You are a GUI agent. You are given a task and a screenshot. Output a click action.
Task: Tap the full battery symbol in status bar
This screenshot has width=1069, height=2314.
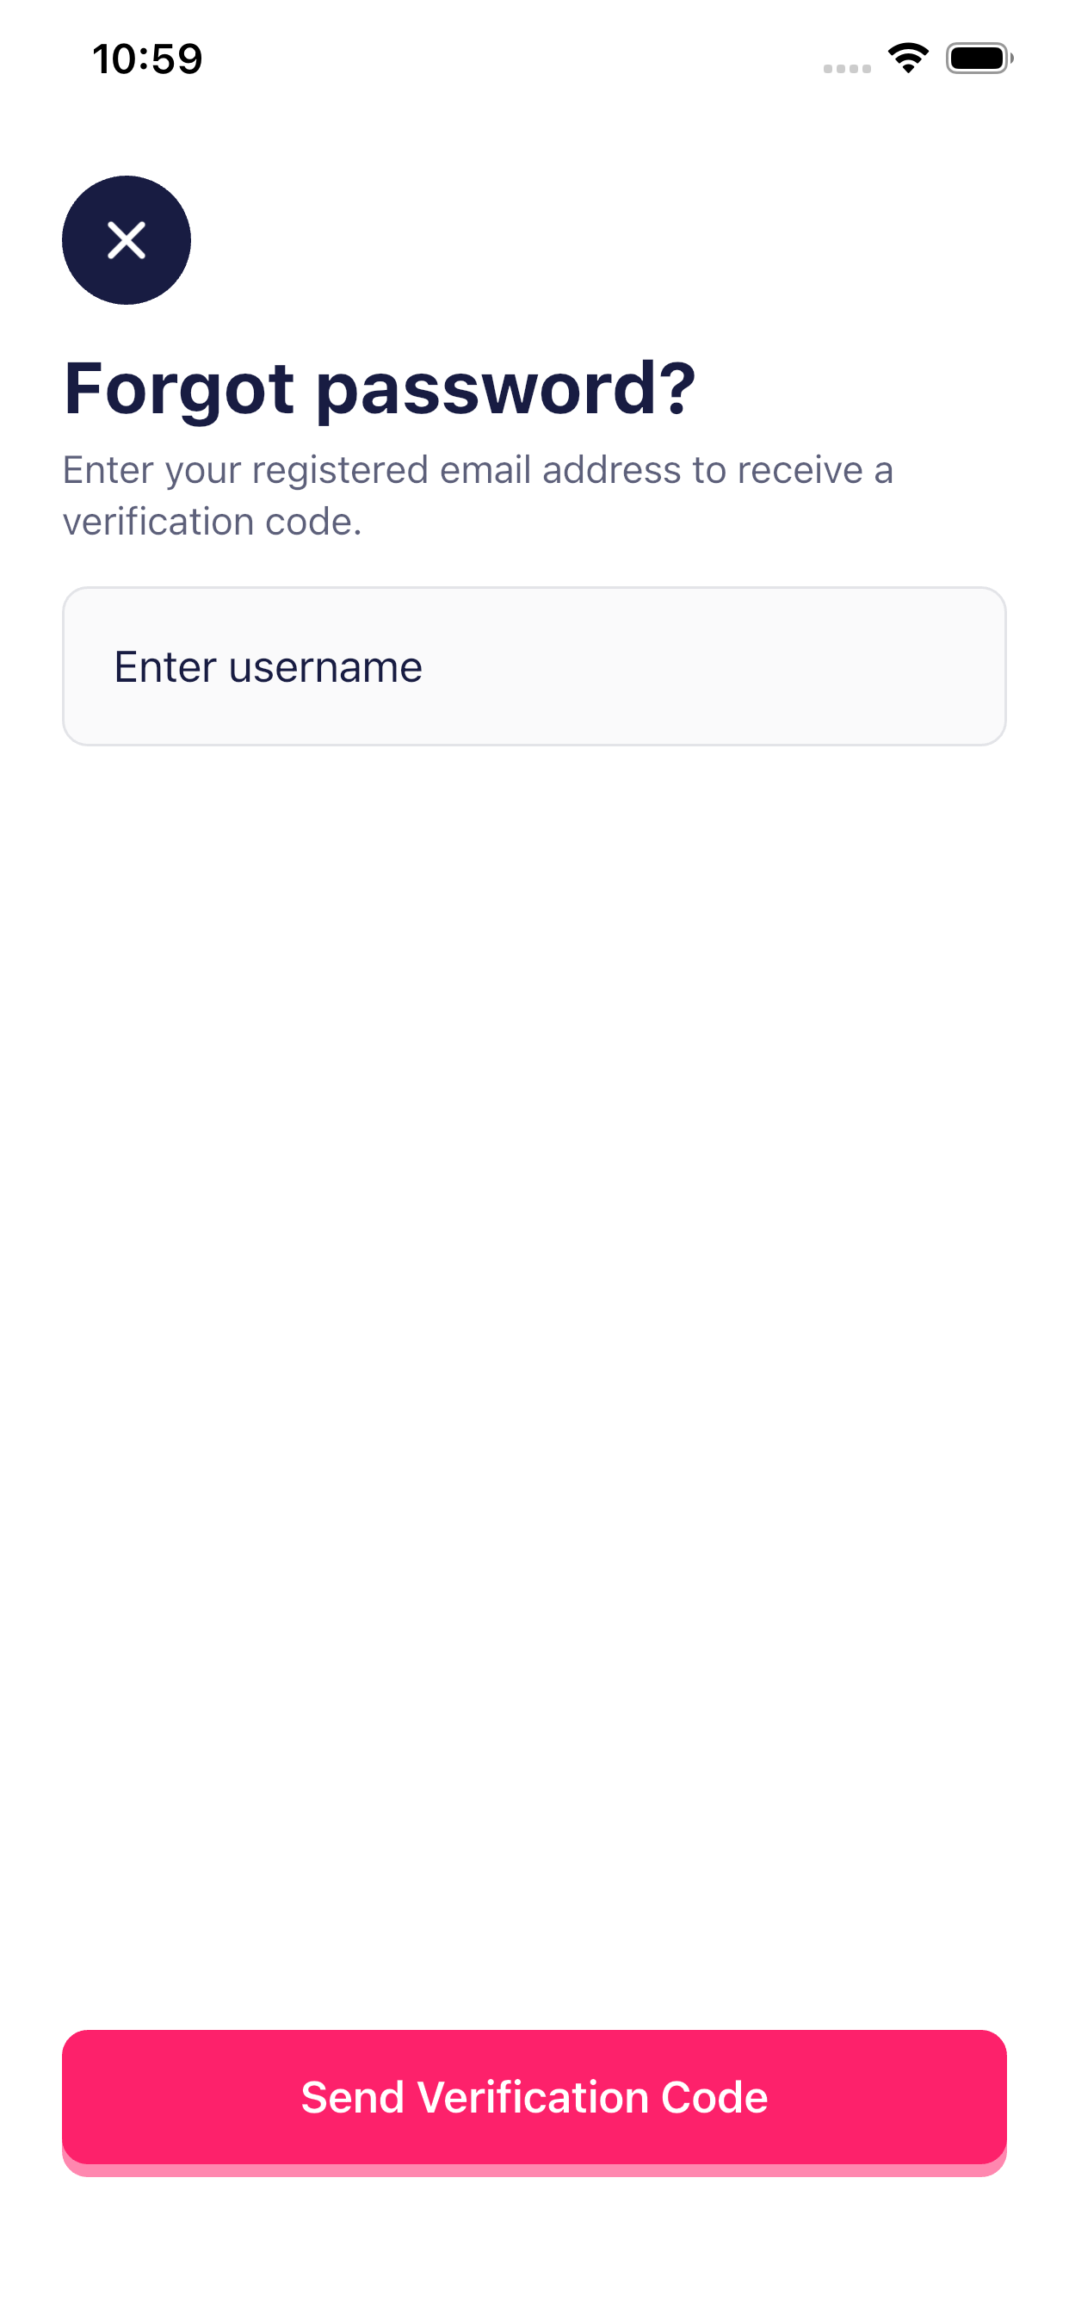point(979,59)
